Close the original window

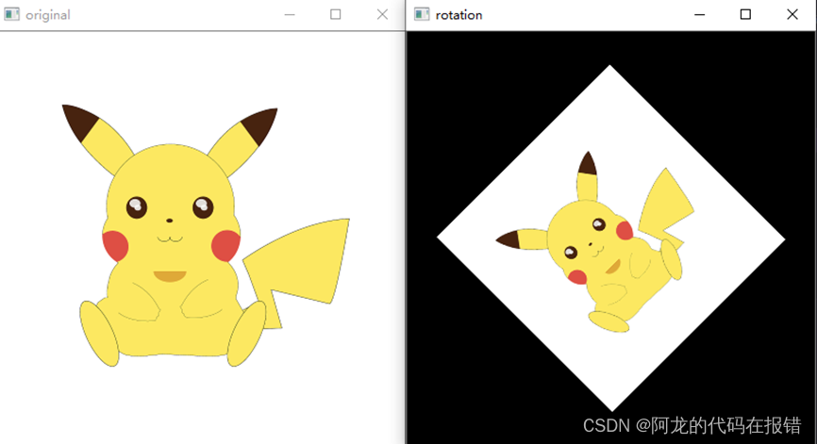click(x=382, y=14)
